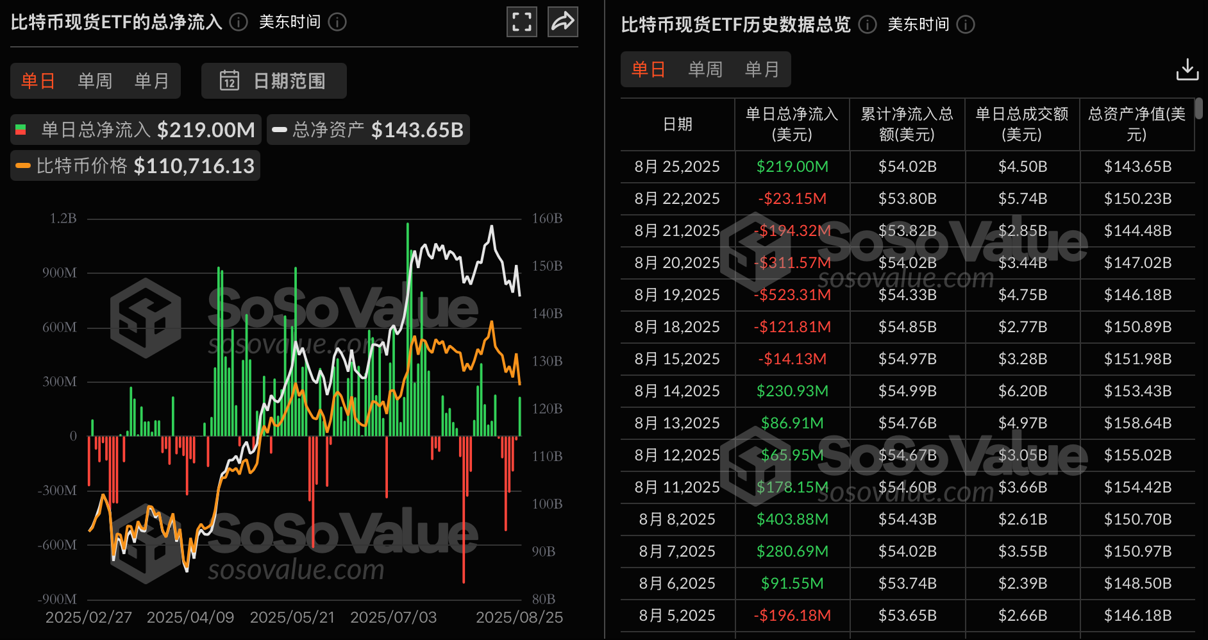Click the $178.15M net flow cell
Image resolution: width=1208 pixels, height=640 pixels.
pos(793,487)
